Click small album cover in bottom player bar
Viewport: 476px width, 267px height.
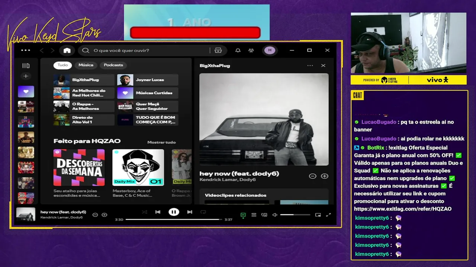(26, 215)
